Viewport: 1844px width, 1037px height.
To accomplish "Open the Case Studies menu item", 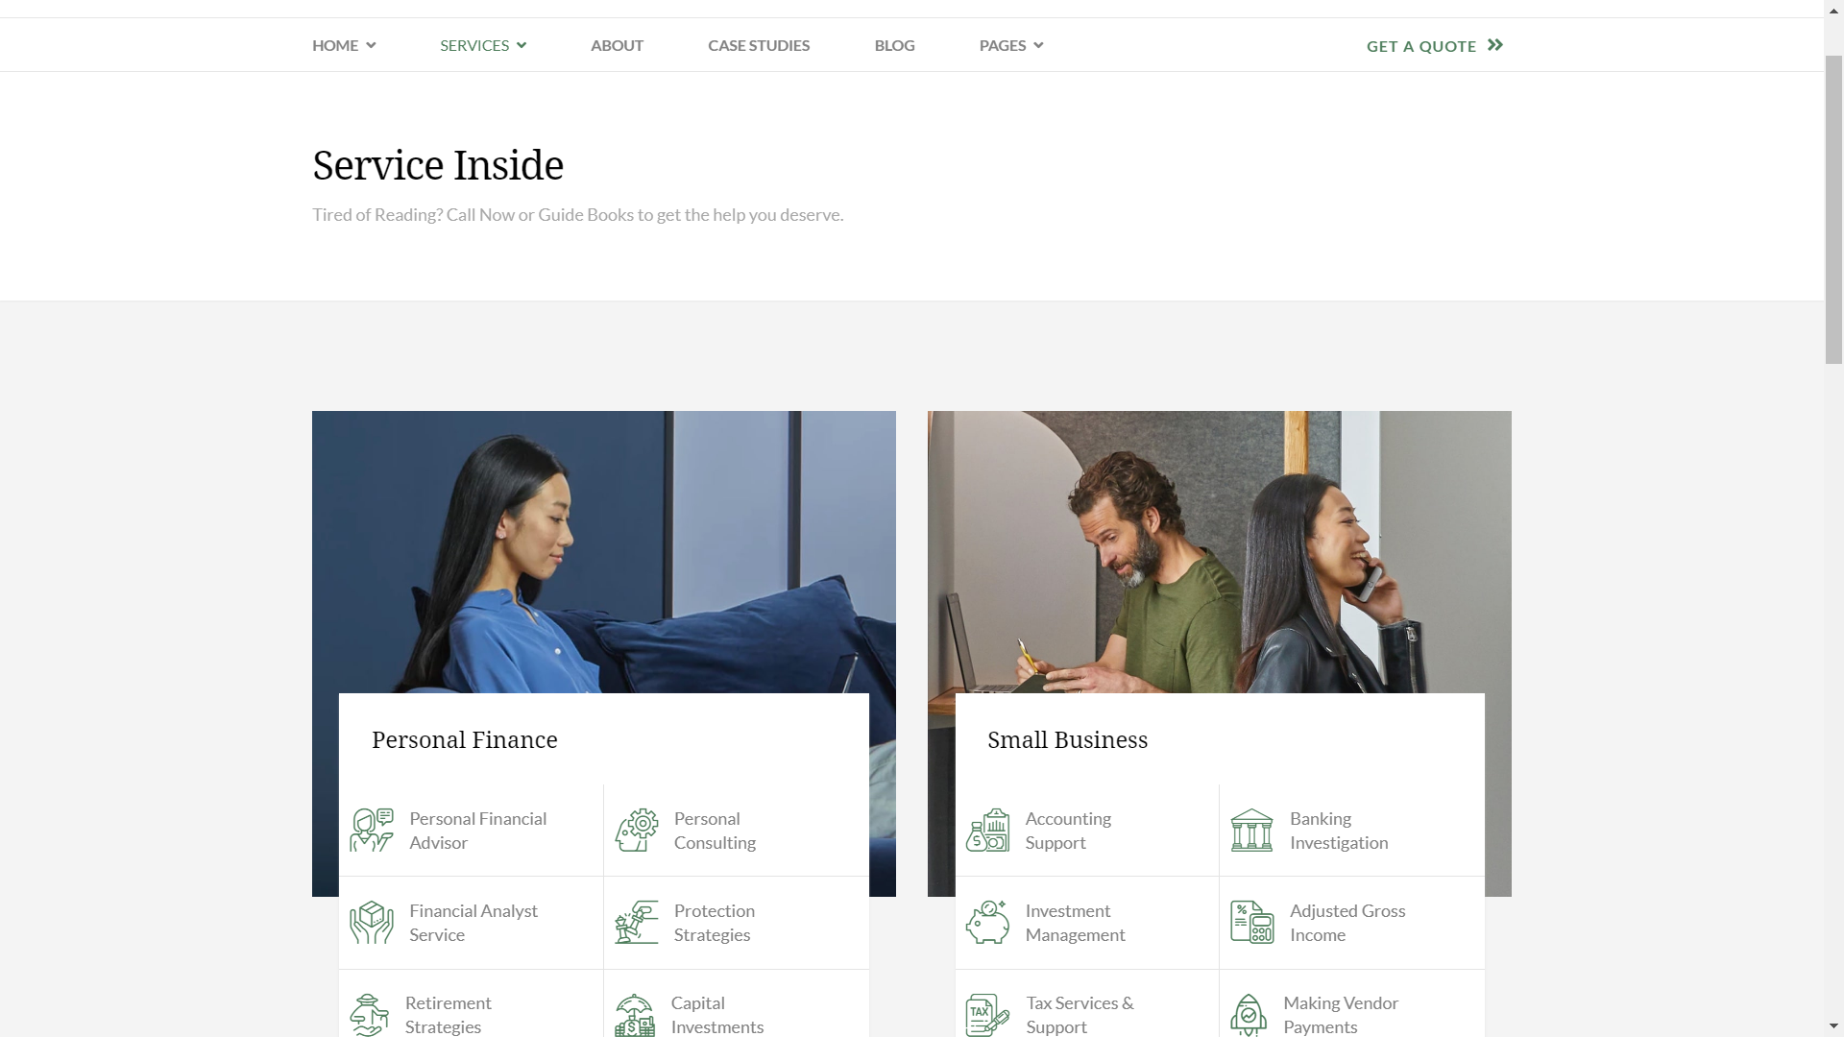I will coord(759,45).
